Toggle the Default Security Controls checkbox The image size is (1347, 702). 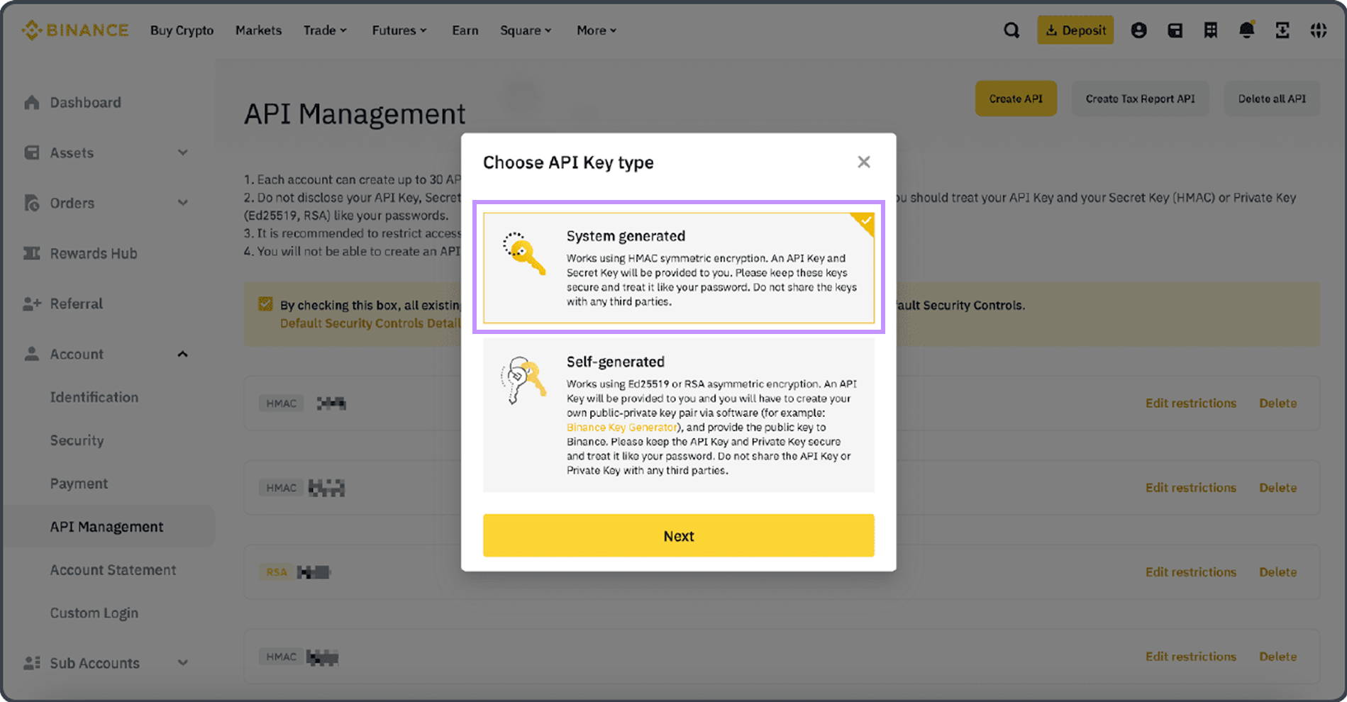[x=265, y=304]
